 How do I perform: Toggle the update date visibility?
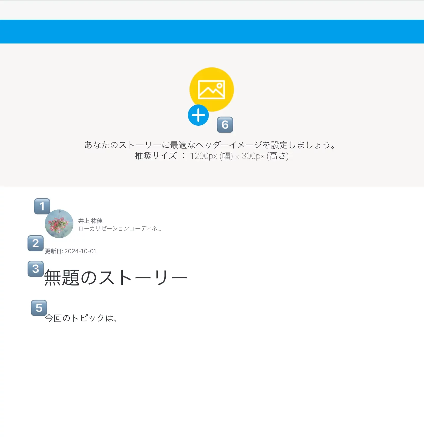pyautogui.click(x=70, y=251)
